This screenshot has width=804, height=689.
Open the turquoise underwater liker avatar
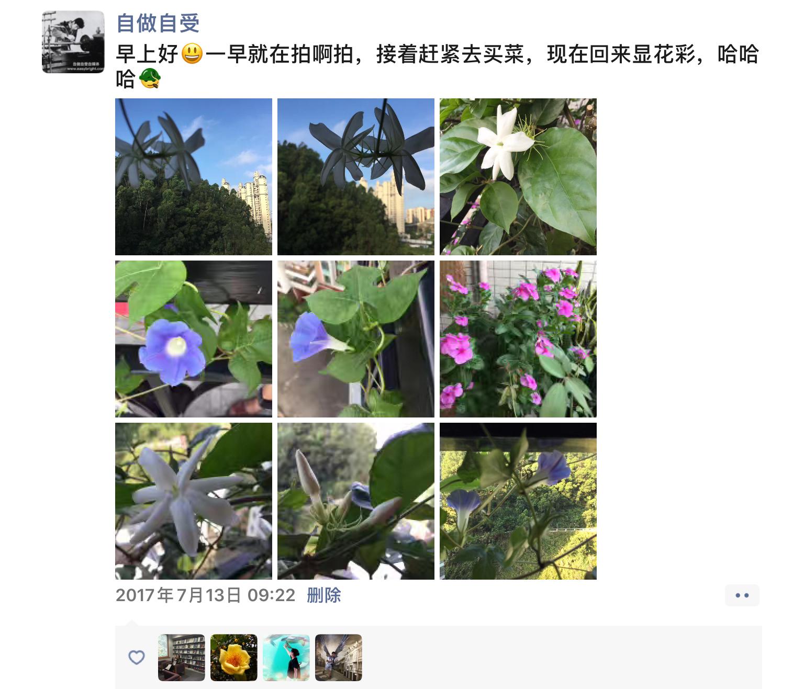point(286,658)
